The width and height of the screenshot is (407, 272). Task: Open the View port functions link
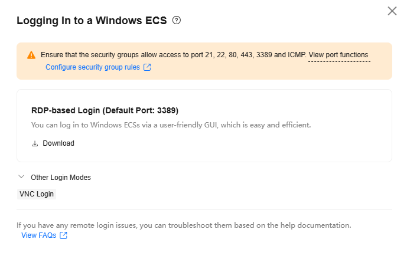pyautogui.click(x=338, y=55)
